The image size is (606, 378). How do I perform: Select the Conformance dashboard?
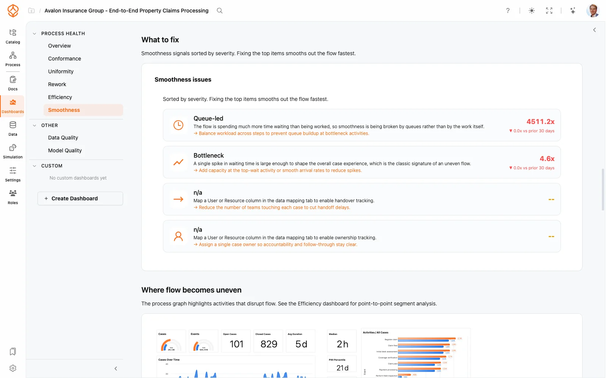64,59
